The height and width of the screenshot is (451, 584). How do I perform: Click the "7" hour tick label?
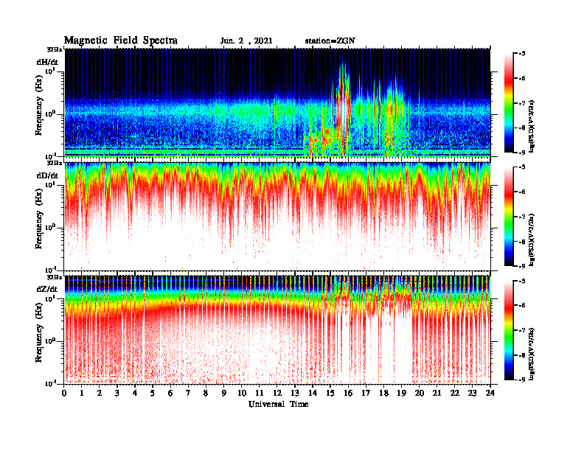pyautogui.click(x=189, y=393)
